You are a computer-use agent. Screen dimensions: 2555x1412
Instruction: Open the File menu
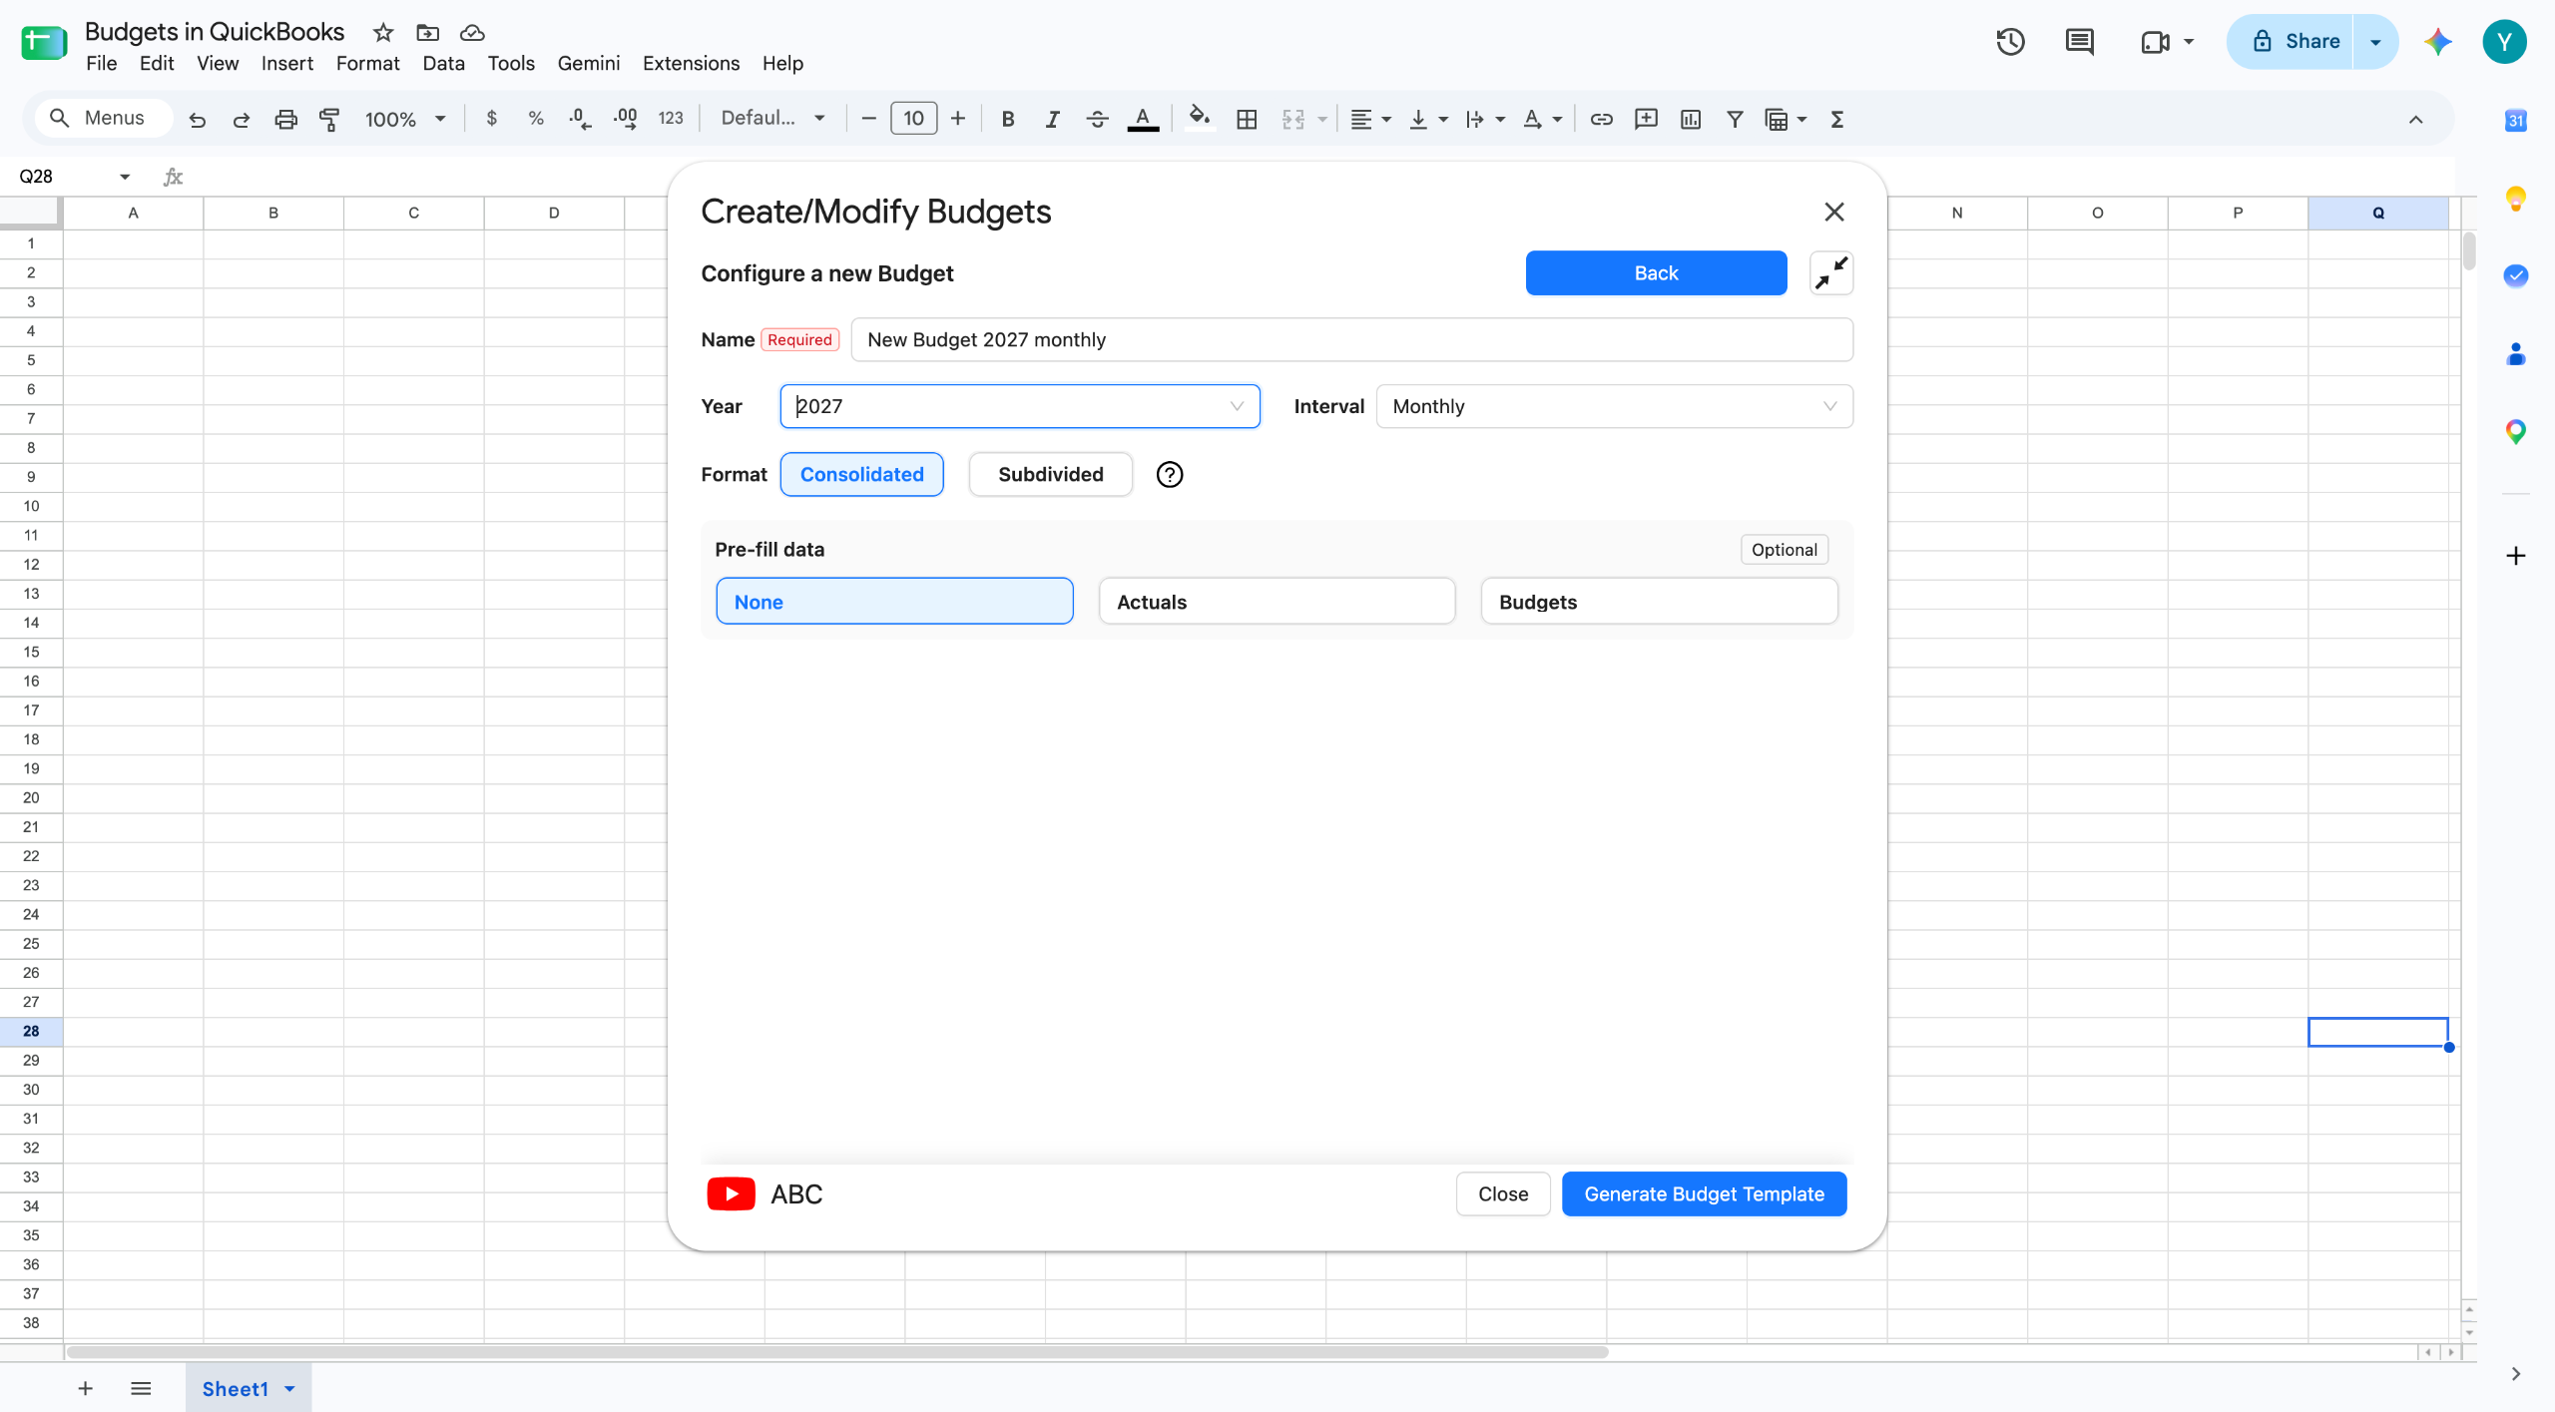point(101,63)
